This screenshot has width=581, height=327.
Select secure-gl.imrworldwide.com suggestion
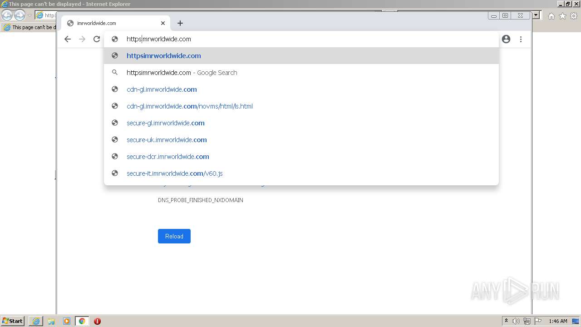click(x=301, y=123)
